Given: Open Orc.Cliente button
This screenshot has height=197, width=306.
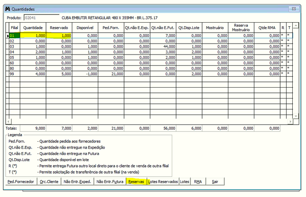Looking at the screenshot, I should pos(49,182).
